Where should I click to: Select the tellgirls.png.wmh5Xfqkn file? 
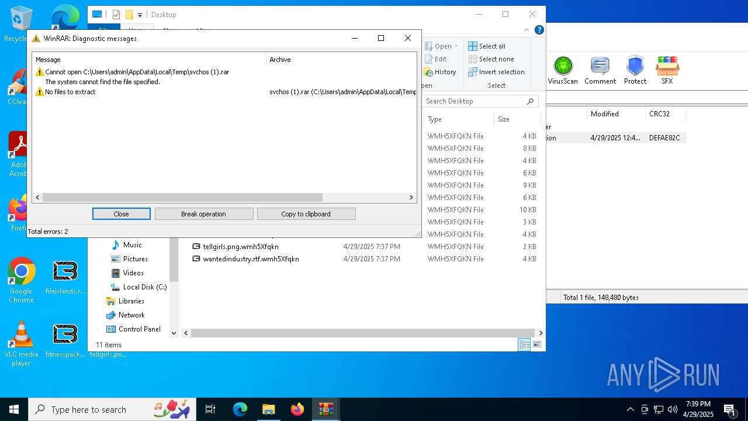coord(241,247)
